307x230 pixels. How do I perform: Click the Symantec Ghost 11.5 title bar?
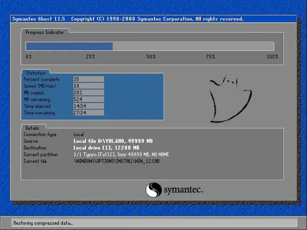click(153, 19)
